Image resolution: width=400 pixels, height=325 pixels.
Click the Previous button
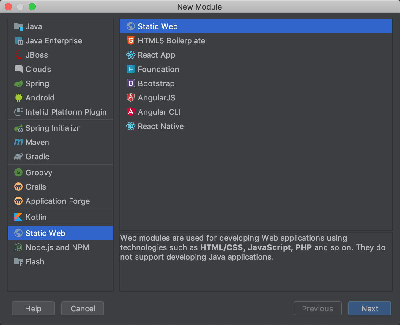(318, 308)
